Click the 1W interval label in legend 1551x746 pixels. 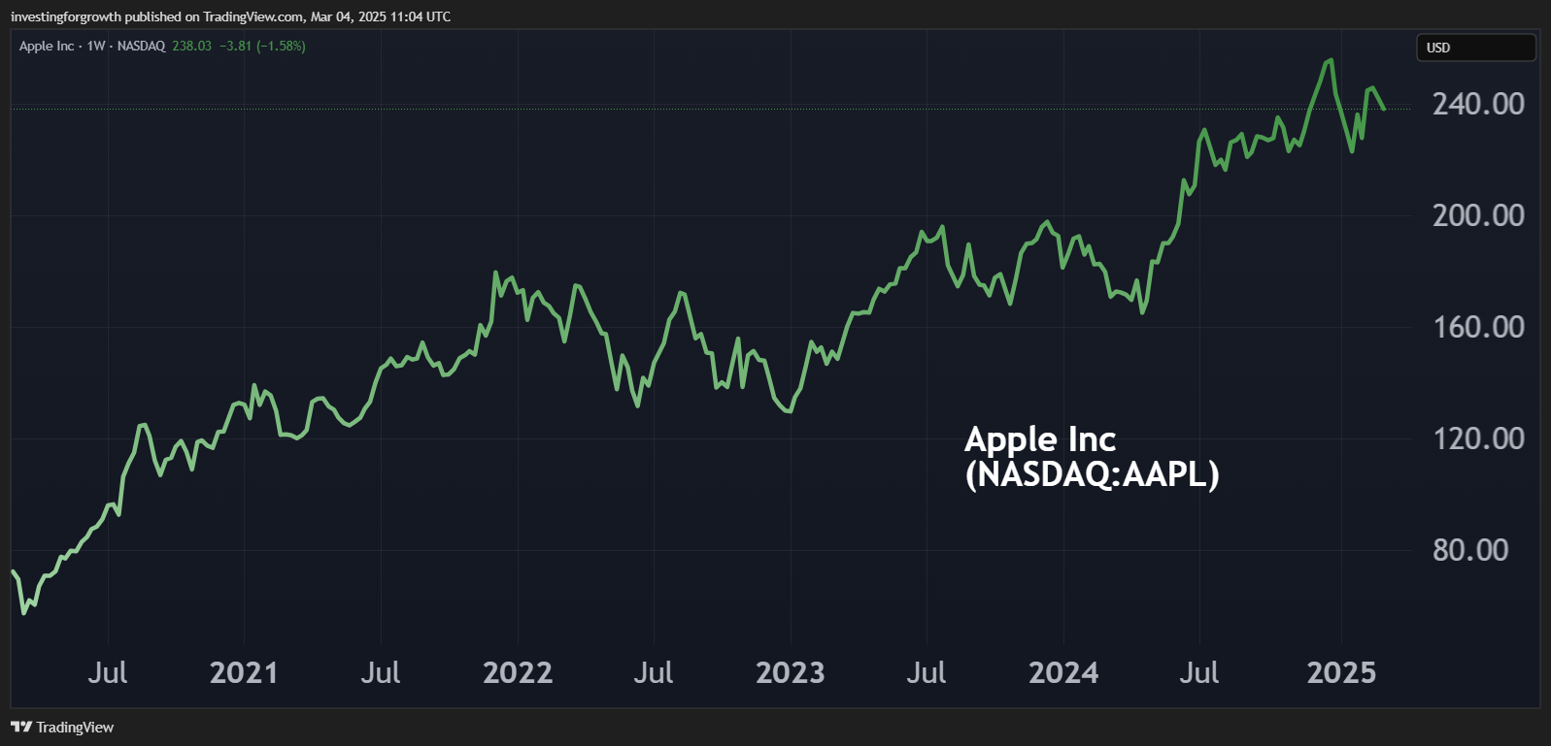coord(96,46)
